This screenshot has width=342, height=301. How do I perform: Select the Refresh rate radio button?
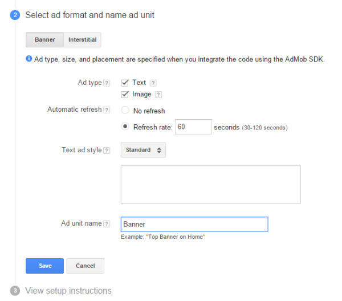coord(125,127)
